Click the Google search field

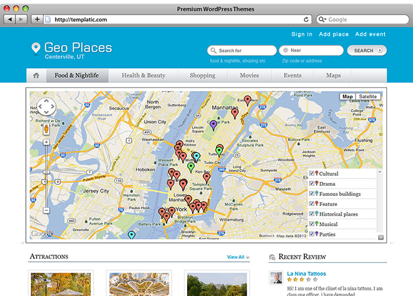pyautogui.click(x=362, y=19)
